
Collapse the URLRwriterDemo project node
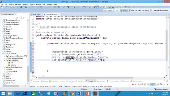pyautogui.click(x=2, y=54)
